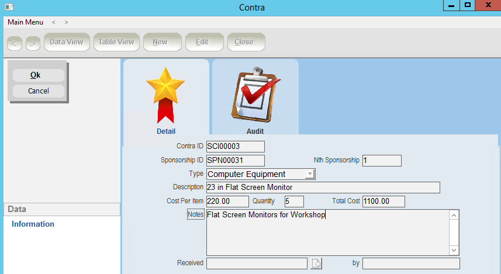Click the Received date picker icon

(316, 263)
